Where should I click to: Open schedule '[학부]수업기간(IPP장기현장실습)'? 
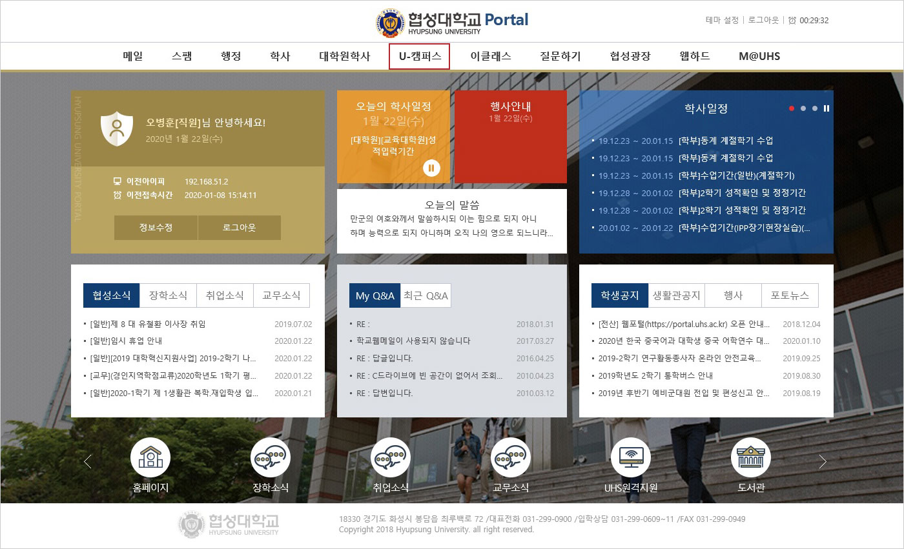744,228
